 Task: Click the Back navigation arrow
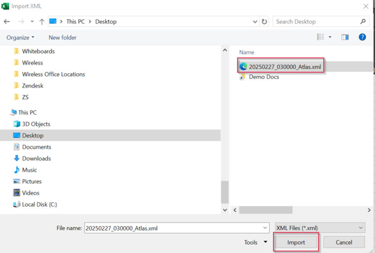click(x=7, y=22)
